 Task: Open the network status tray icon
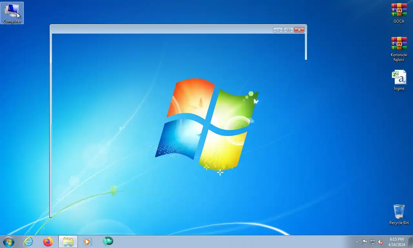(x=373, y=242)
